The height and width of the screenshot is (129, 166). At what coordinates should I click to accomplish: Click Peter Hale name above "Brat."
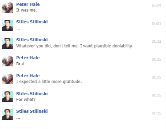pyautogui.click(x=28, y=58)
